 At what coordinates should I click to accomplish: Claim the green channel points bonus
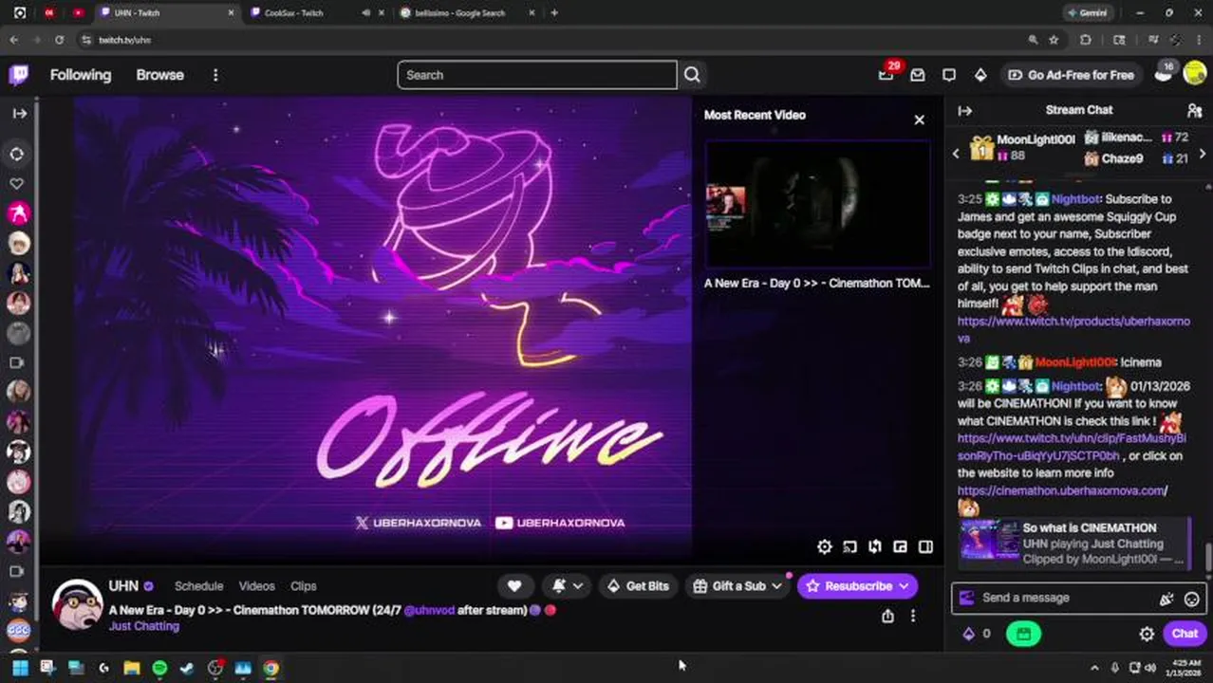(1023, 634)
